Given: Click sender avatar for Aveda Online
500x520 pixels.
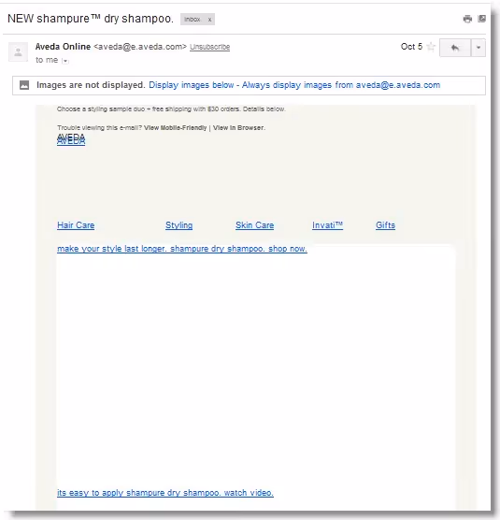Looking at the screenshot, I should (x=18, y=51).
